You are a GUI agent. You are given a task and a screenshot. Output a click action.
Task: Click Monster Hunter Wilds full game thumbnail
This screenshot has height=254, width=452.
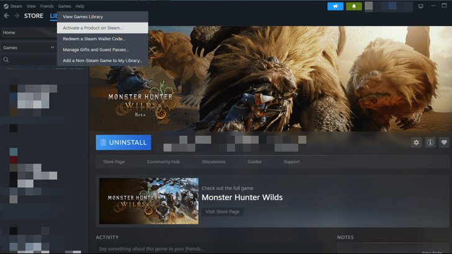click(x=149, y=201)
